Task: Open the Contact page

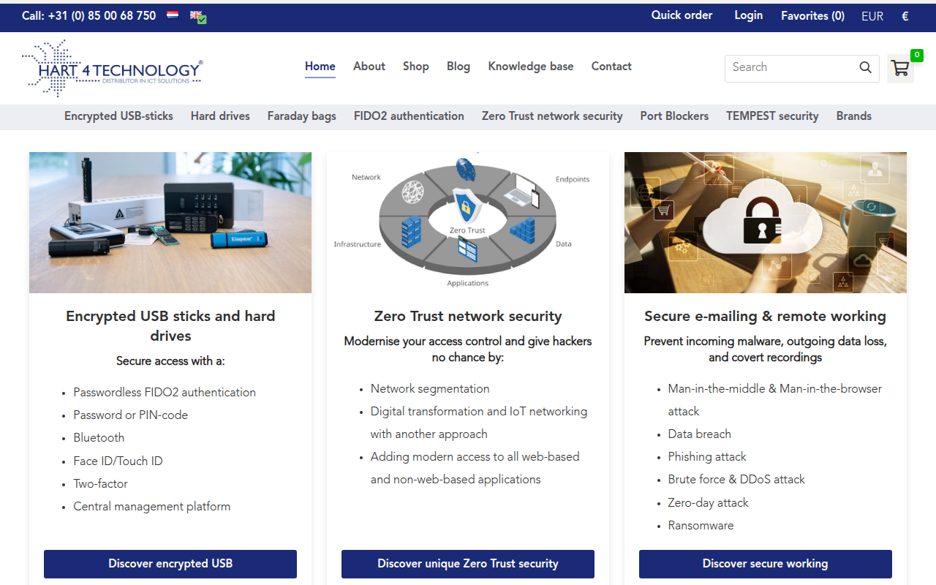Action: pyautogui.click(x=611, y=67)
